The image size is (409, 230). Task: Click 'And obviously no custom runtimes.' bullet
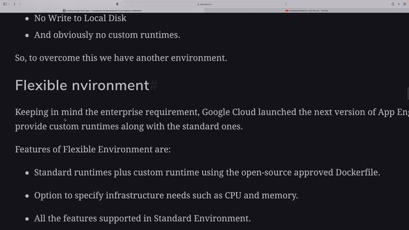107,35
